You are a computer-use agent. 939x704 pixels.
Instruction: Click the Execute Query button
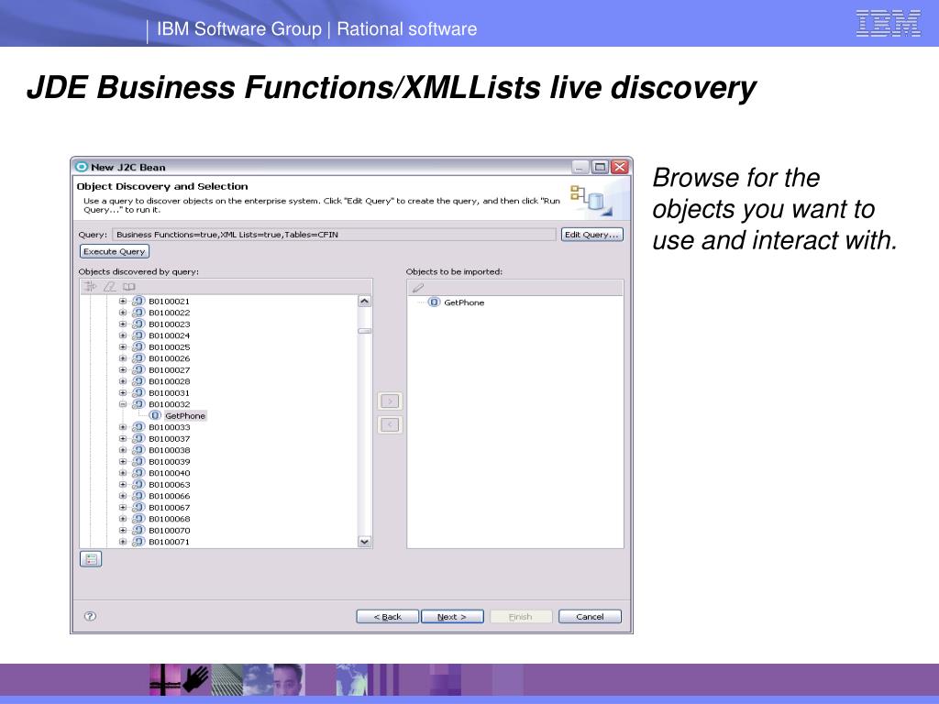pos(114,251)
